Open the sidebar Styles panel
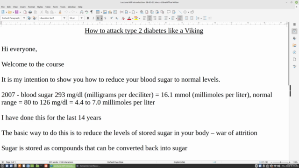The height and width of the screenshot is (168, 299). pos(294,38)
